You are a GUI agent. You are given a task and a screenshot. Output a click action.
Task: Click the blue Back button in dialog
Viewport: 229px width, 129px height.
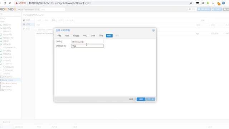pyautogui.click(x=141, y=99)
